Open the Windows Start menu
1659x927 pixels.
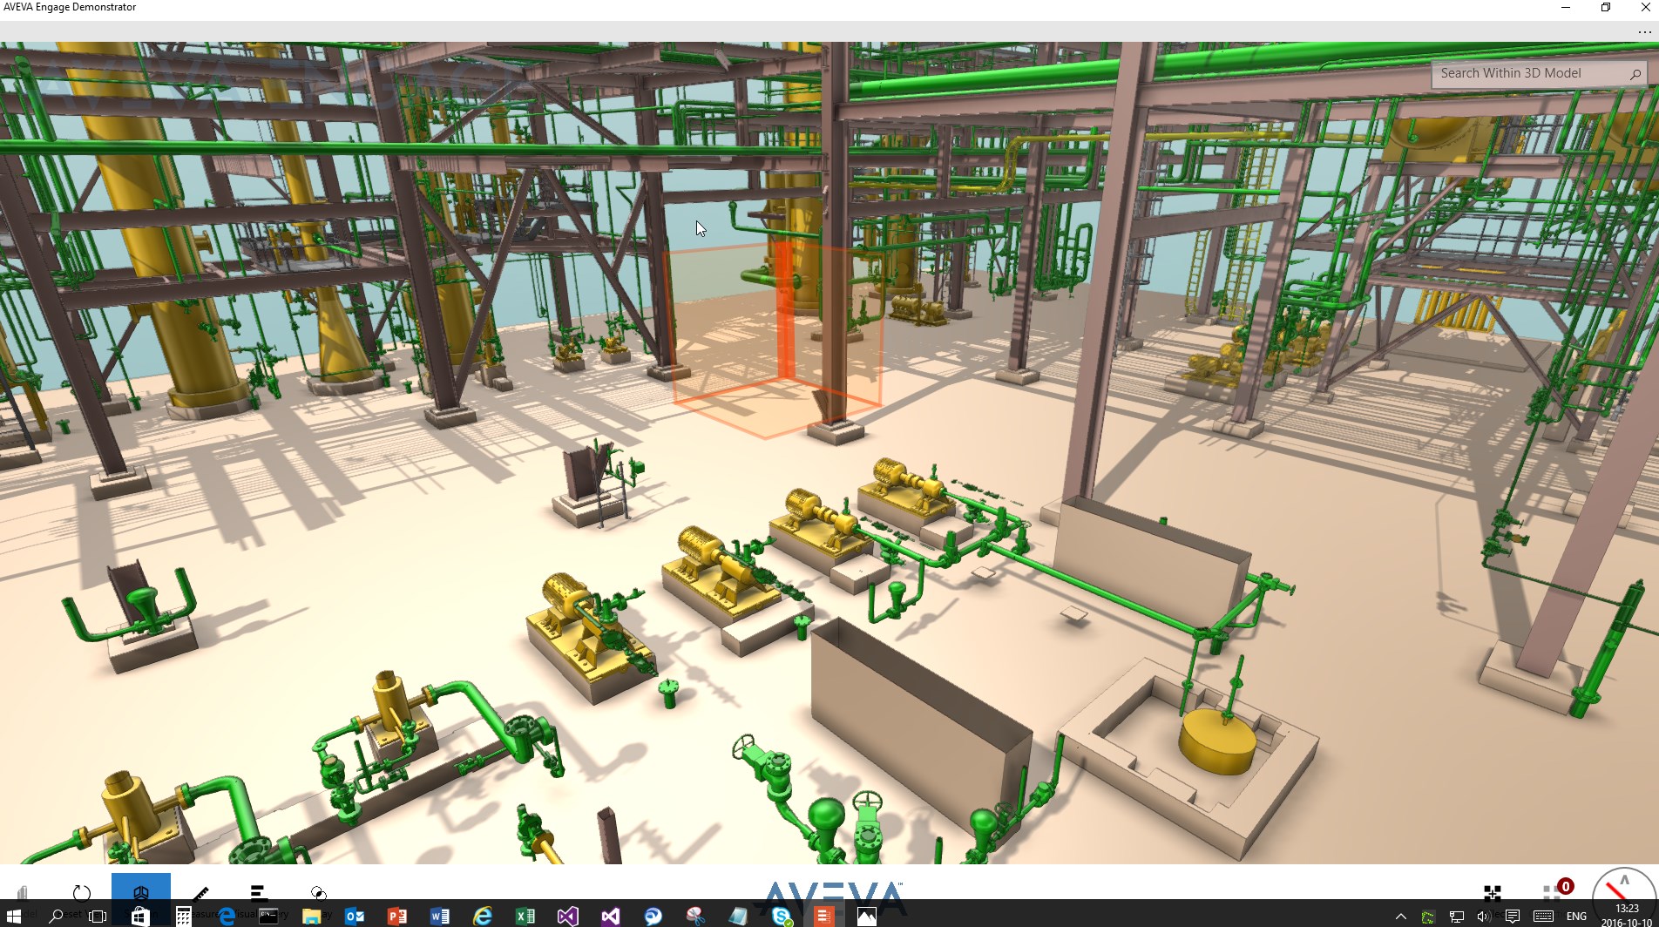[13, 916]
